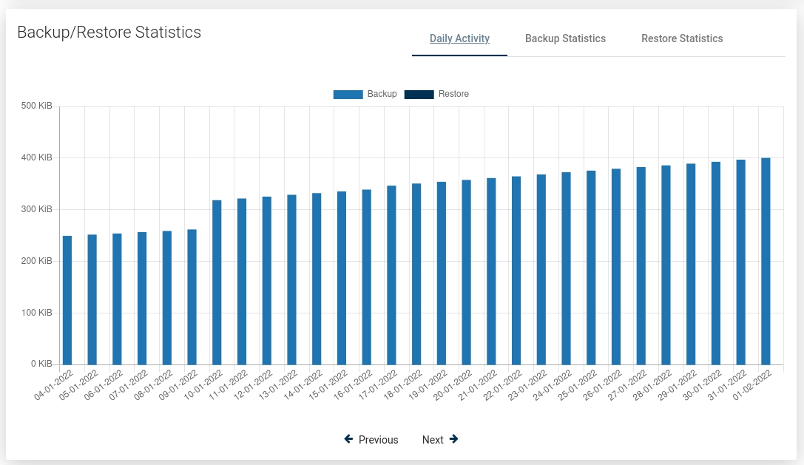Toggle the Restore legend color swatch

click(419, 94)
